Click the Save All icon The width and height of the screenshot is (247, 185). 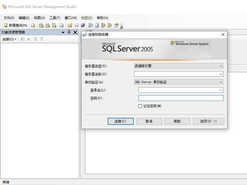point(83,25)
